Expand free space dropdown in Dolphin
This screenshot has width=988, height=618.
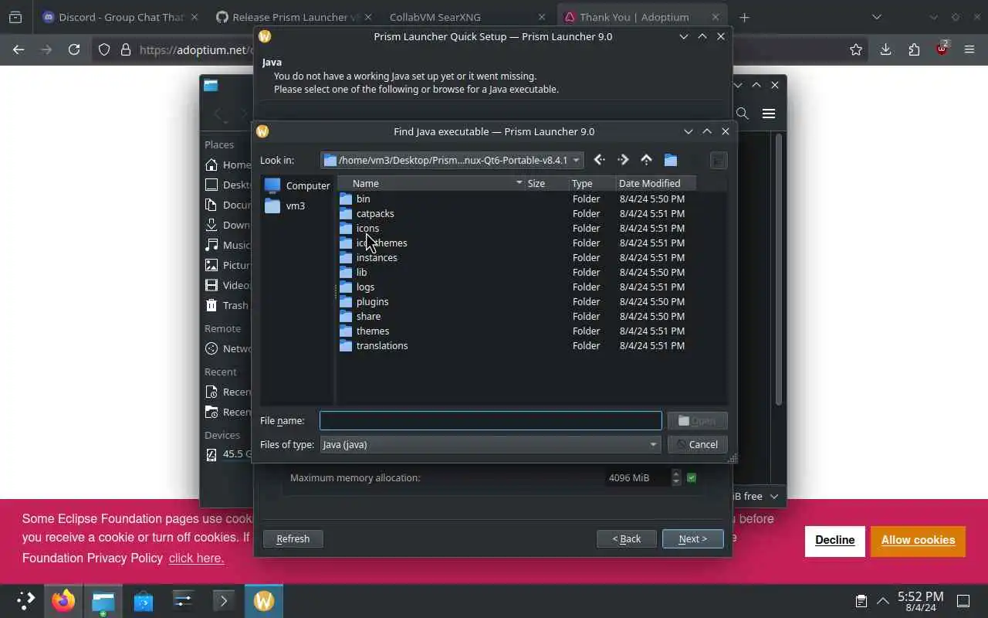(773, 496)
